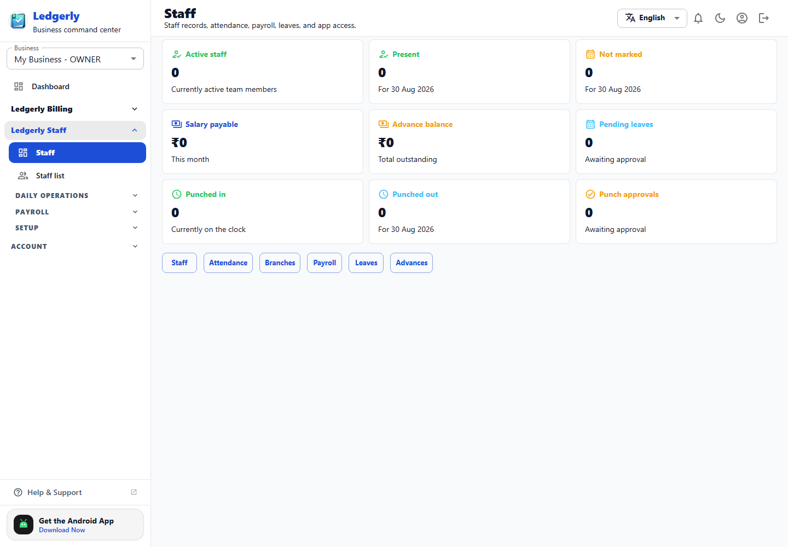Toggle dark mode moon icon
The height and width of the screenshot is (547, 788).
[x=720, y=18]
